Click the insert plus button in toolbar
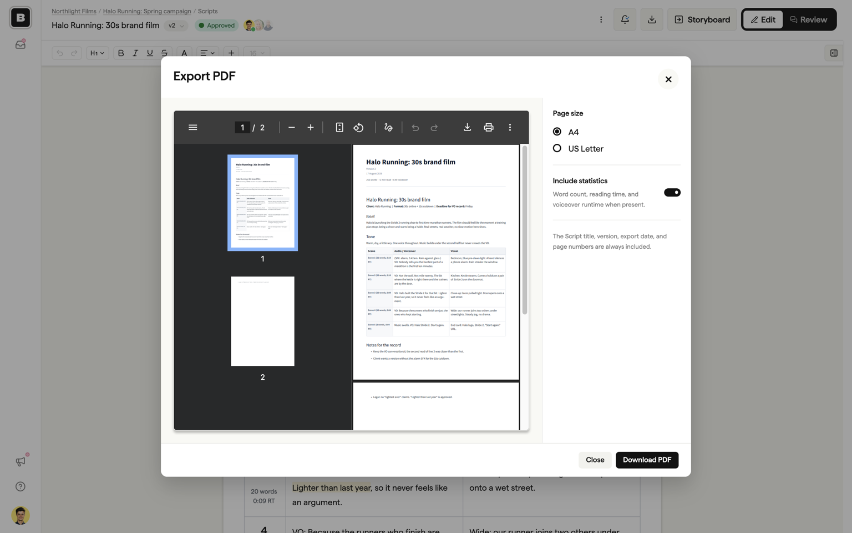852x533 pixels. (x=231, y=53)
